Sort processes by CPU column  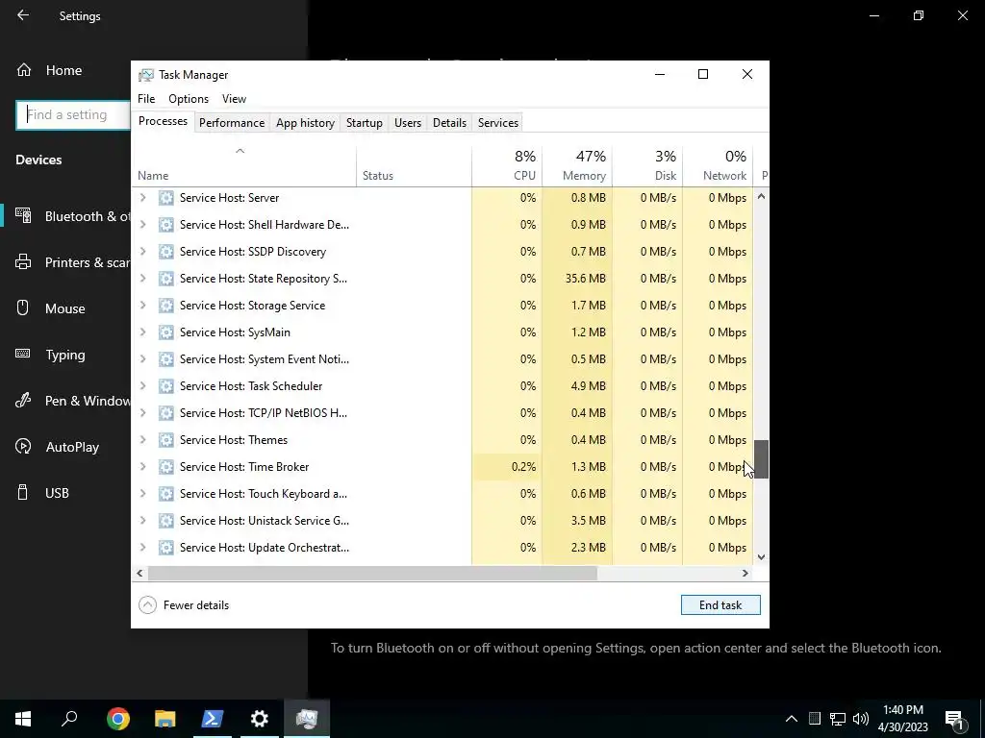click(x=507, y=165)
